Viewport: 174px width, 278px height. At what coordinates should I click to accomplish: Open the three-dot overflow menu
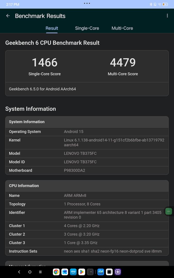pos(167,16)
